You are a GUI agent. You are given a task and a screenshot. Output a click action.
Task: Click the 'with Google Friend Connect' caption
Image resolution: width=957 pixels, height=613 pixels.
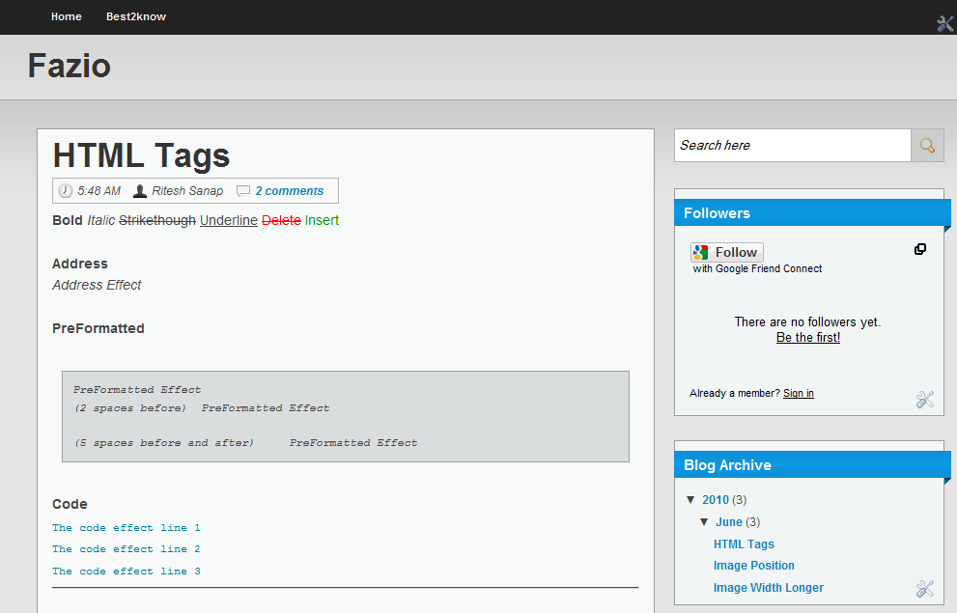point(757,268)
